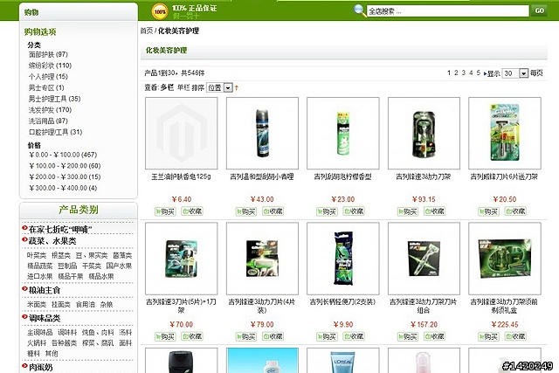Click 收藏 for the ¥79.00 blades
The image size is (559, 373).
273,336
